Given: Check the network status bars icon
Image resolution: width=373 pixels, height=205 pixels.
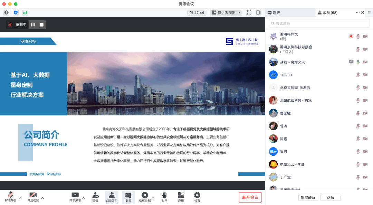Looking at the screenshot, I should pos(25,12).
